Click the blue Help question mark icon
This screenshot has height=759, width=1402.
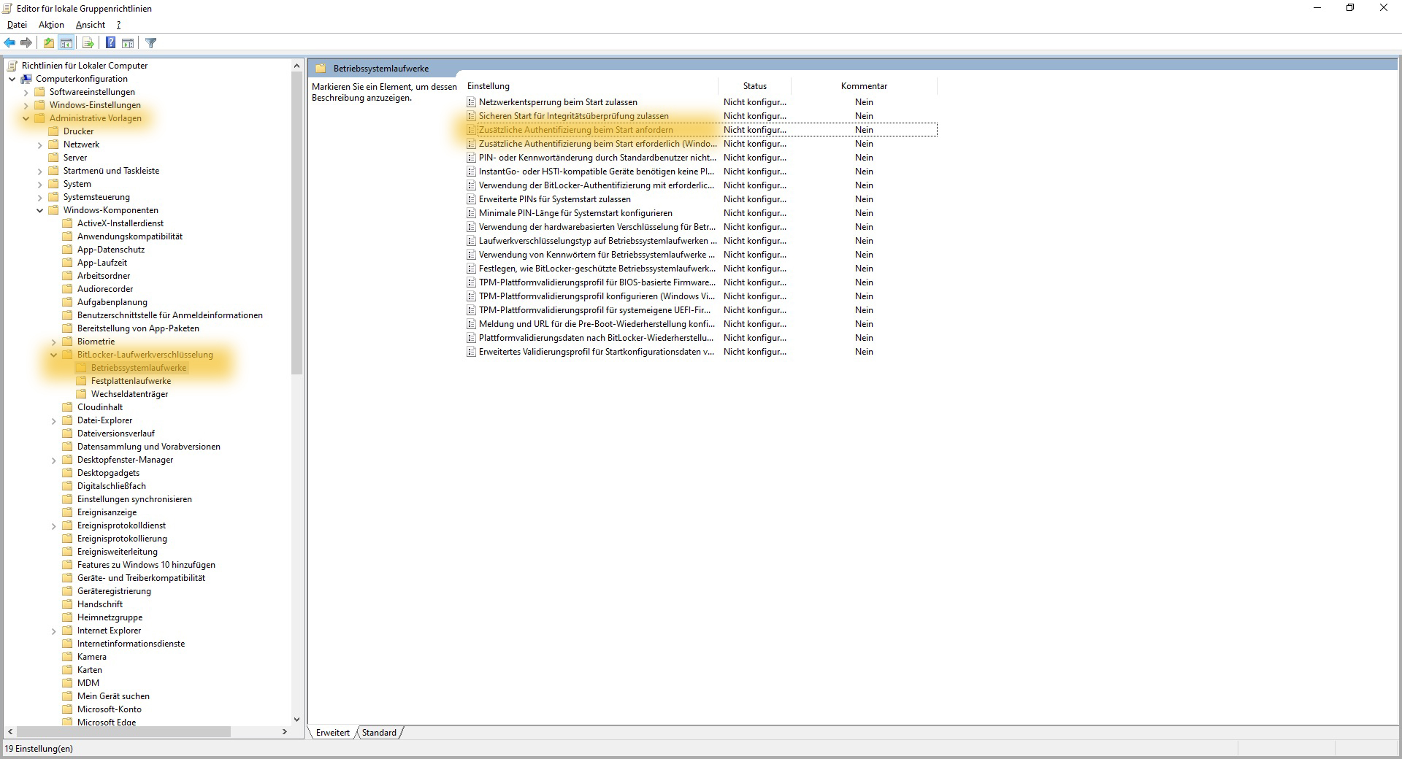point(110,43)
